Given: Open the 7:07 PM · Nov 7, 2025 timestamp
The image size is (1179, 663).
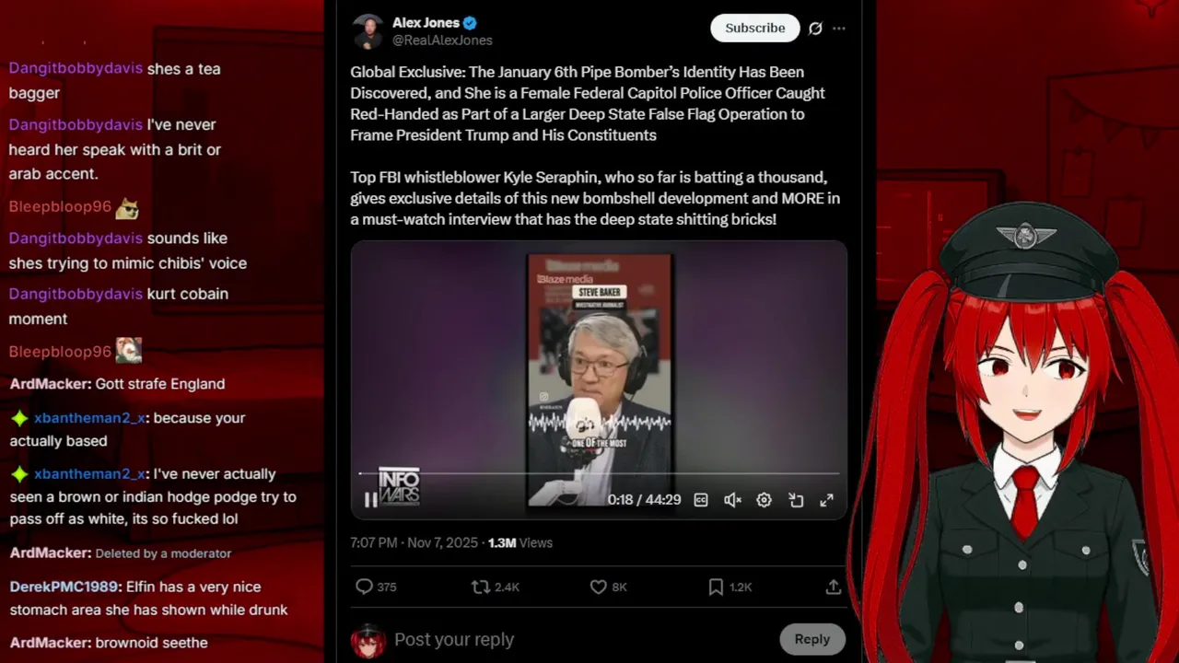Looking at the screenshot, I should (414, 542).
